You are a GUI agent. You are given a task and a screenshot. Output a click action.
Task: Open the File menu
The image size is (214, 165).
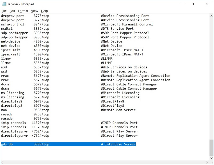tap(4, 11)
